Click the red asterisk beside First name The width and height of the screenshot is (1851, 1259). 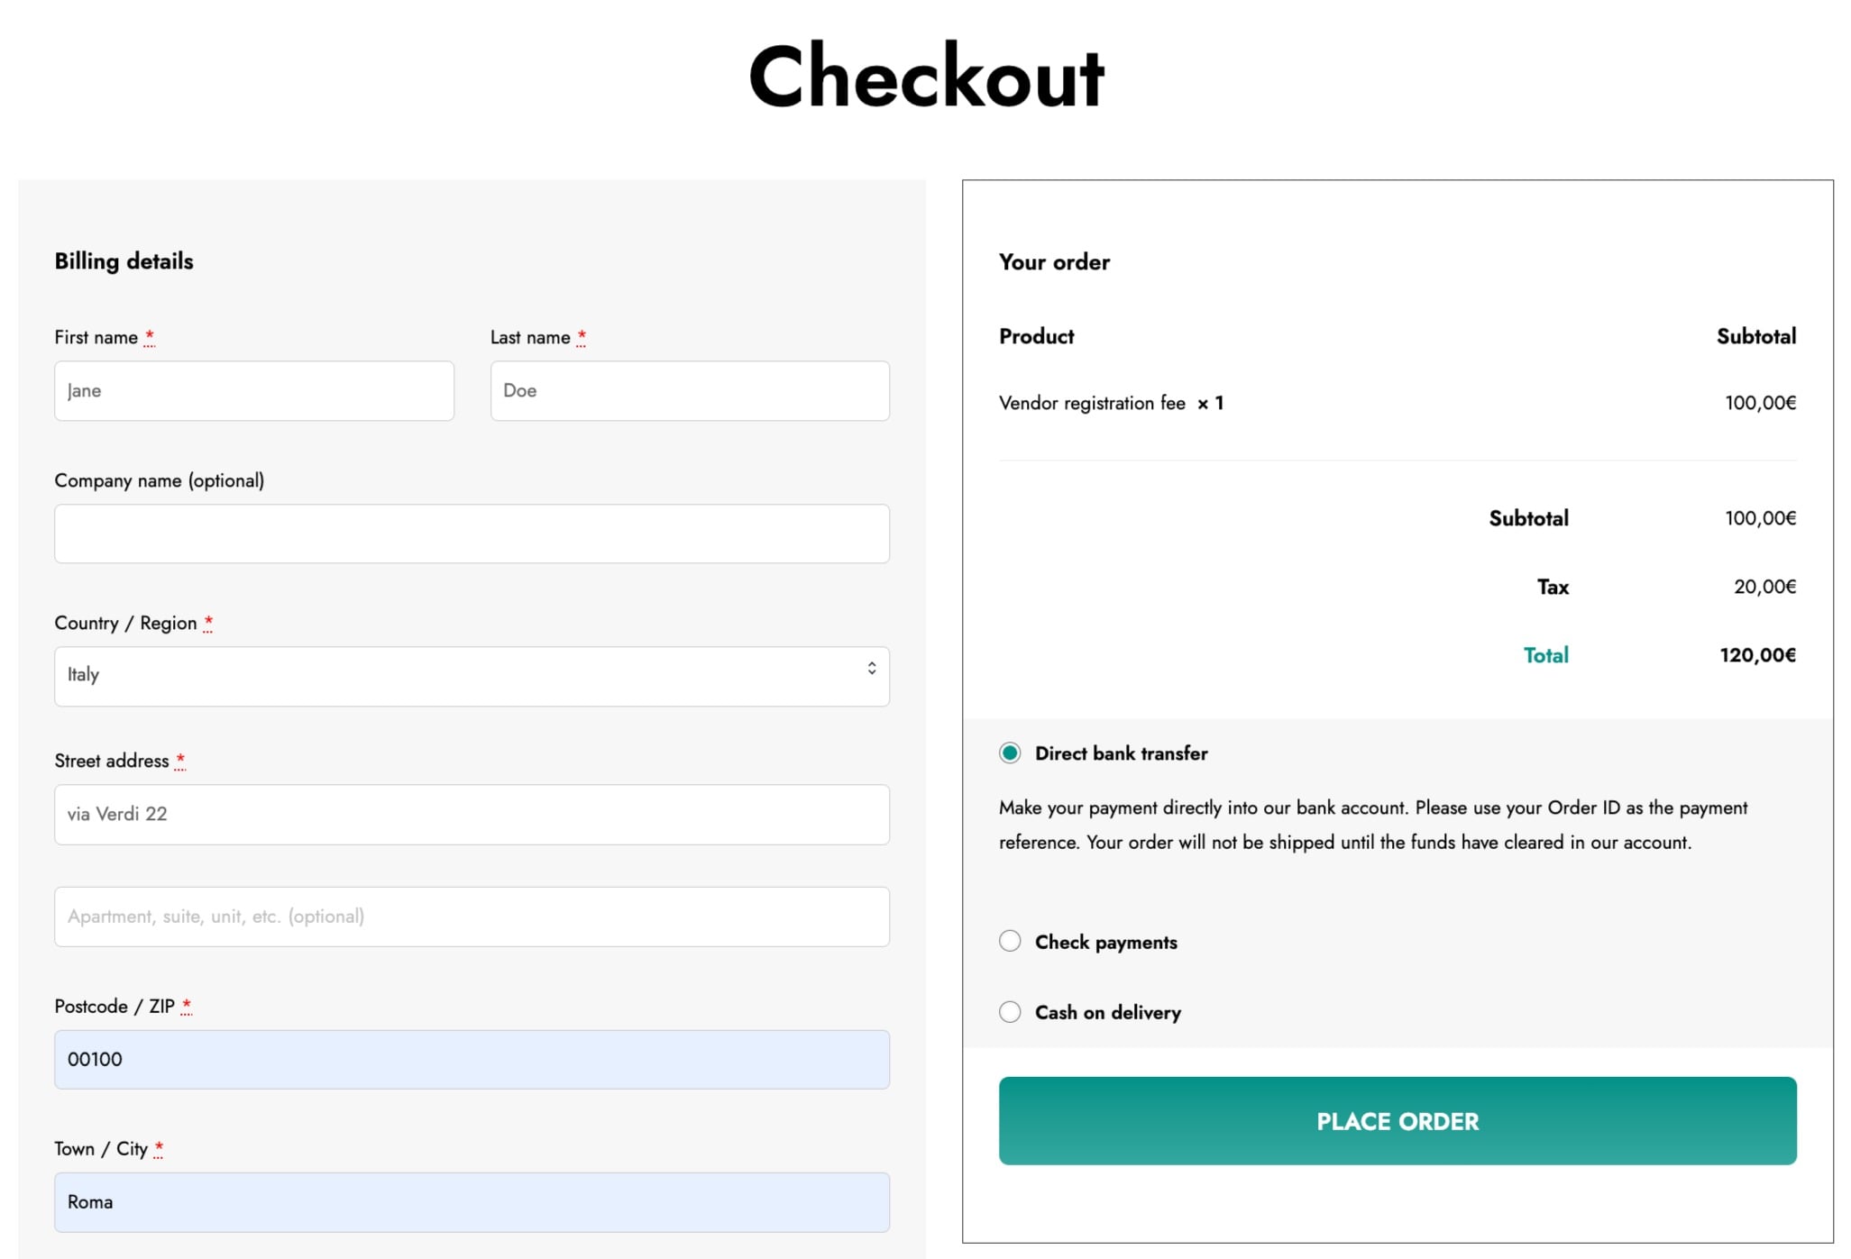coord(150,336)
